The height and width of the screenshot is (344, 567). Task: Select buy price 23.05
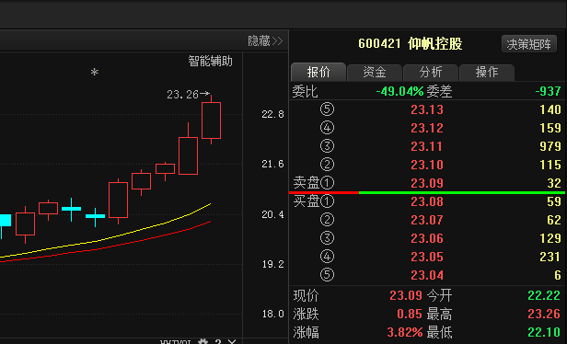(x=427, y=257)
